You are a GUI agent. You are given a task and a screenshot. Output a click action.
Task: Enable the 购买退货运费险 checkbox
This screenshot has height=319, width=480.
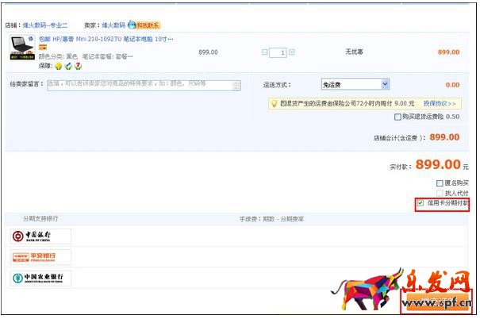(x=398, y=117)
